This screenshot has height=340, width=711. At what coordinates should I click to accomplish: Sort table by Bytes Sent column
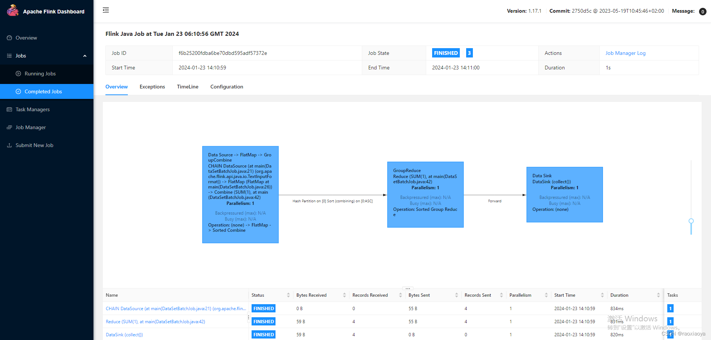coord(456,295)
